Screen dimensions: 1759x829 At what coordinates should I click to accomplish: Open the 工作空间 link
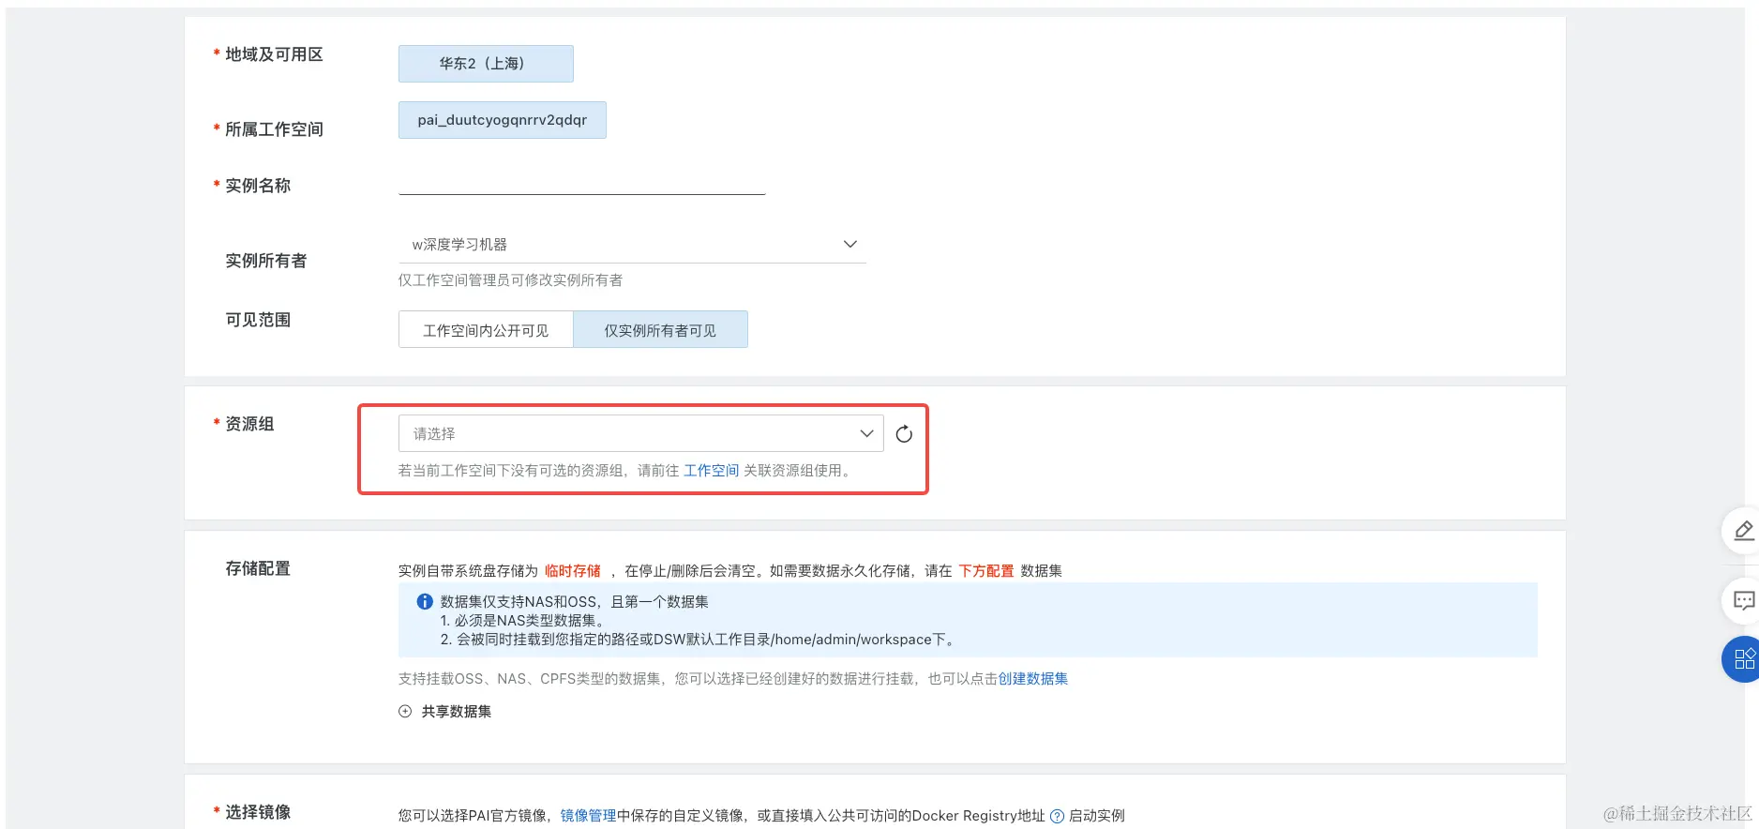[x=712, y=471]
